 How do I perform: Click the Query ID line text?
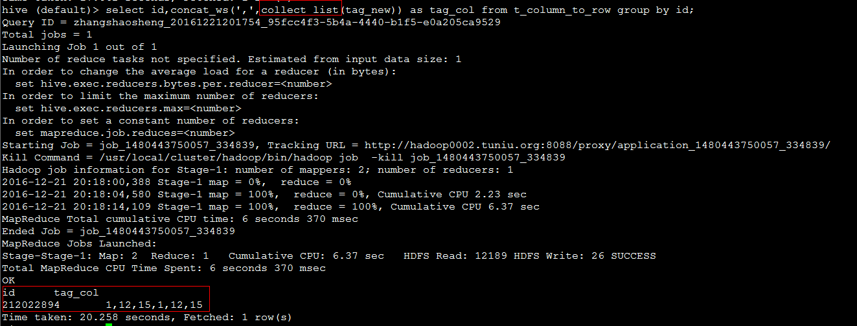[x=251, y=23]
